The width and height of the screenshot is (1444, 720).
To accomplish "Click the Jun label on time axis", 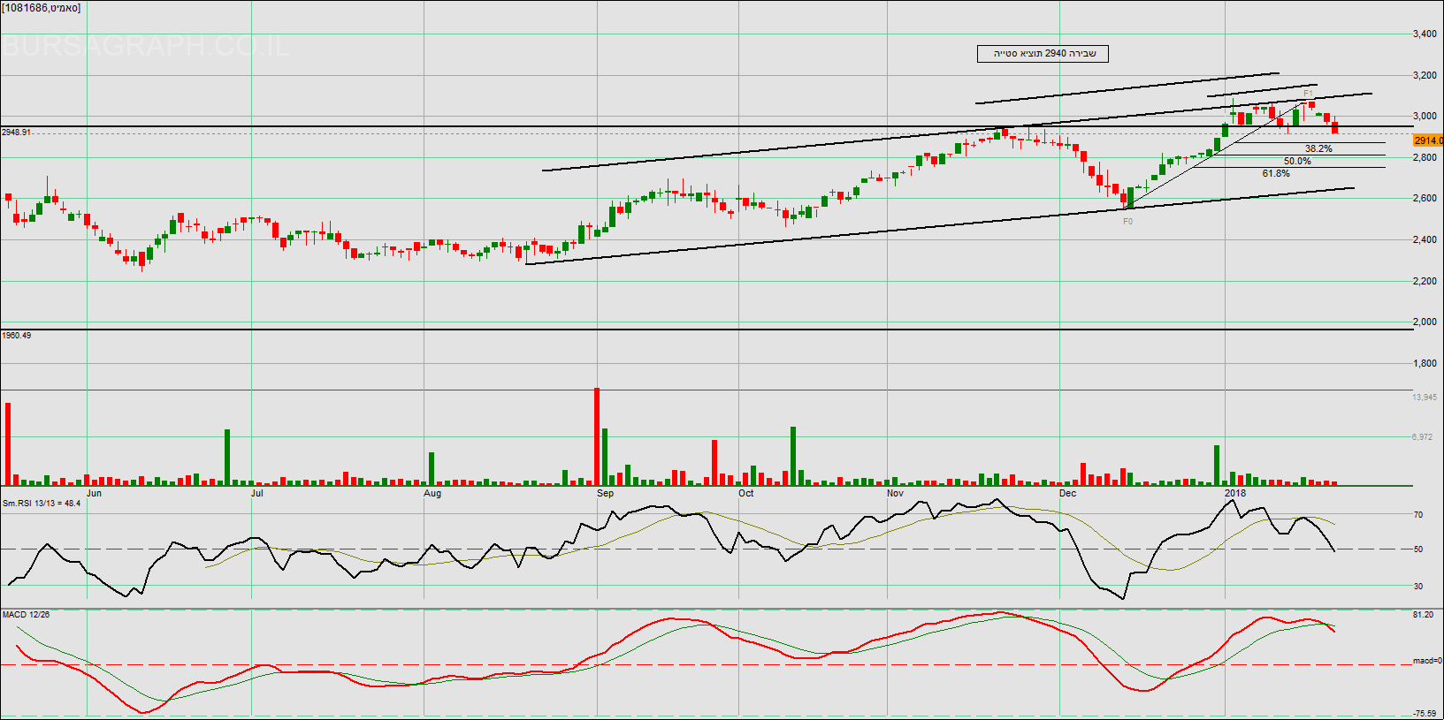I will [95, 493].
